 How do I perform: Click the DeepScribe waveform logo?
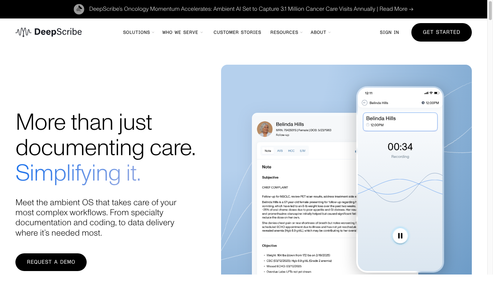pyautogui.click(x=23, y=32)
